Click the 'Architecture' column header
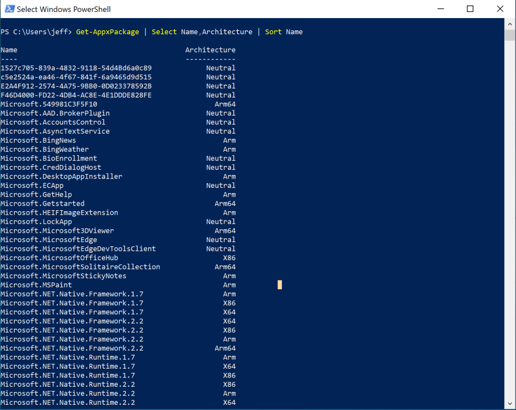 tap(210, 50)
